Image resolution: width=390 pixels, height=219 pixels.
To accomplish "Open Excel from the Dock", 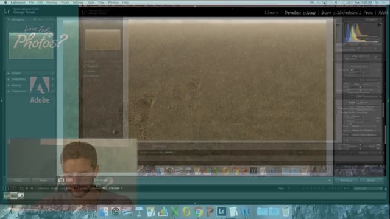I will coord(175,212).
